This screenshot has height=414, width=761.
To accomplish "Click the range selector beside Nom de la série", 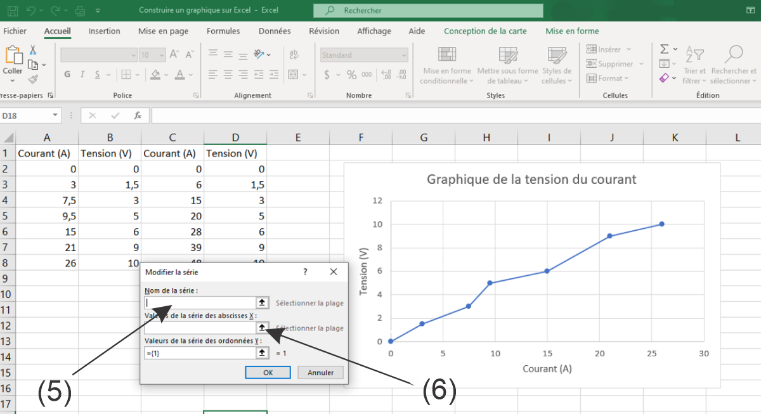I will click(261, 303).
